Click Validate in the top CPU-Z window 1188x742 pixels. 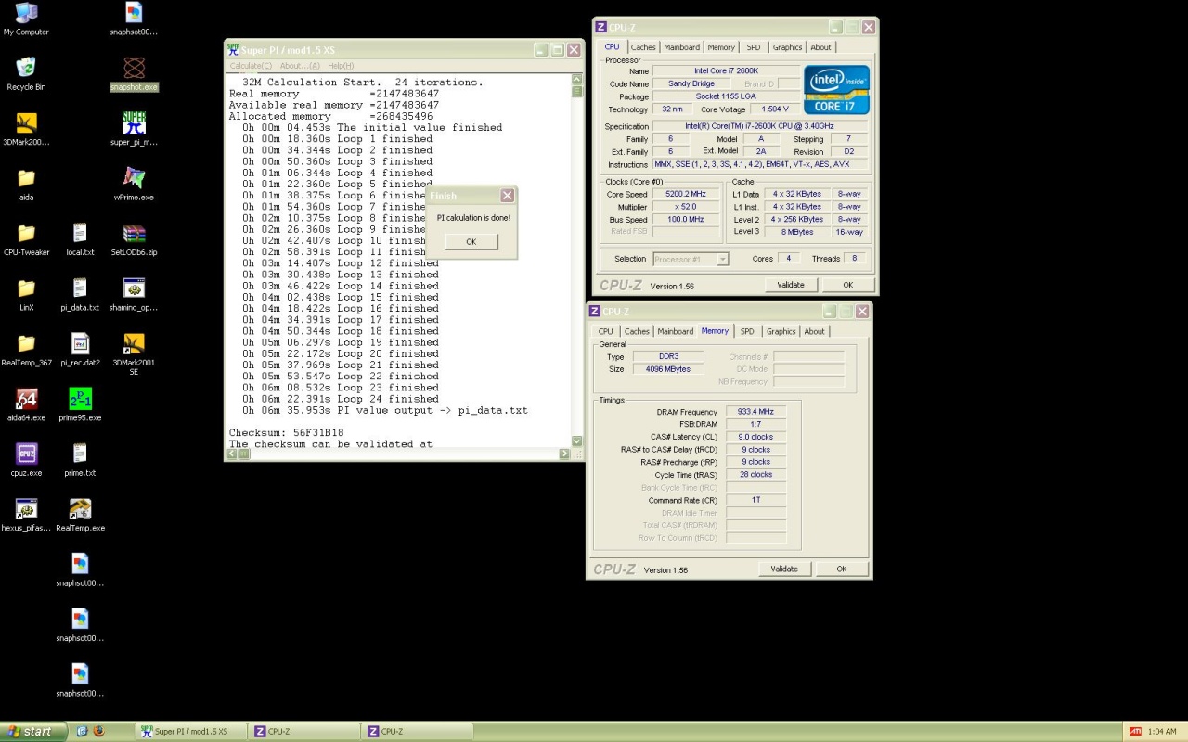coord(790,285)
